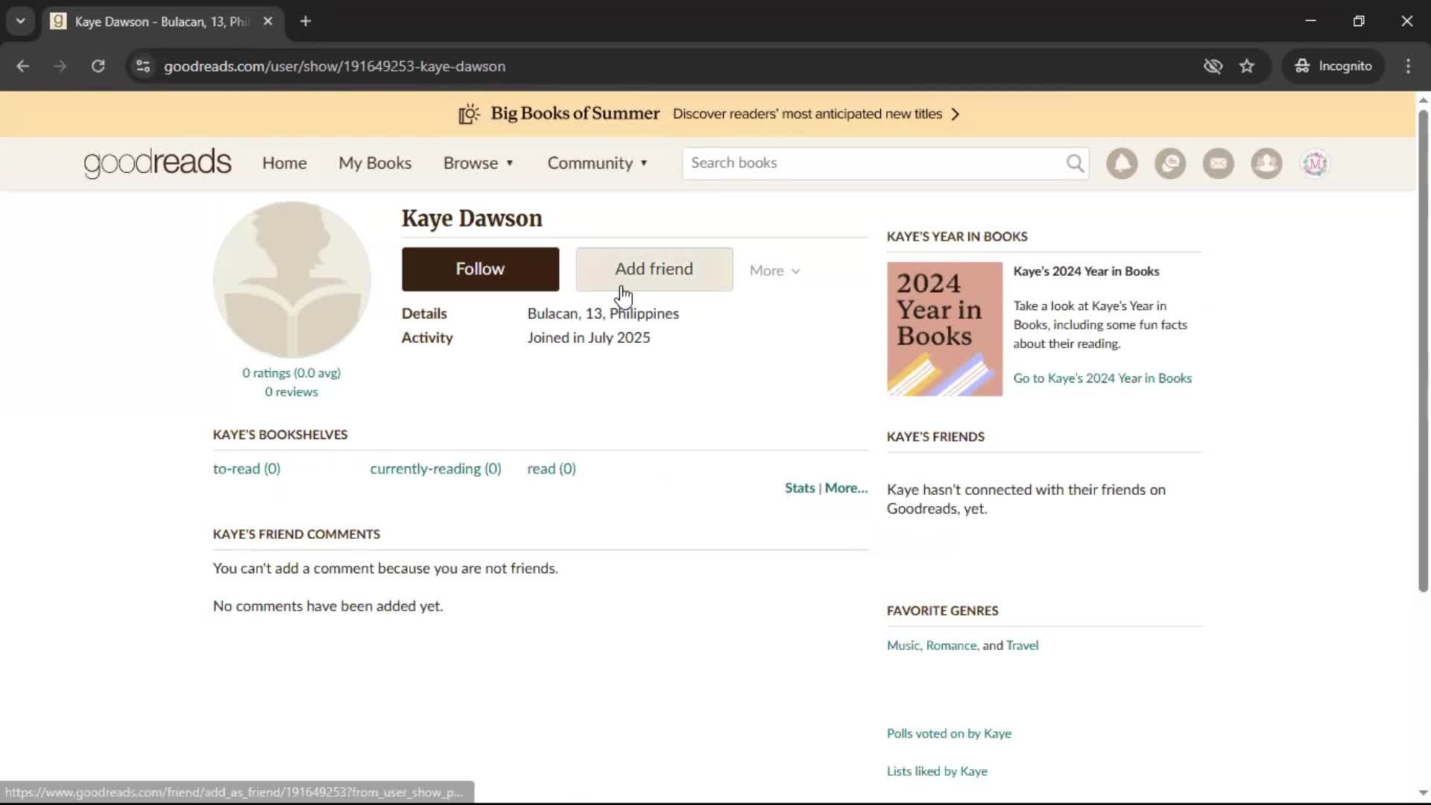
Task: Click the KAYE'S FRIENDS heading
Action: [x=935, y=437]
